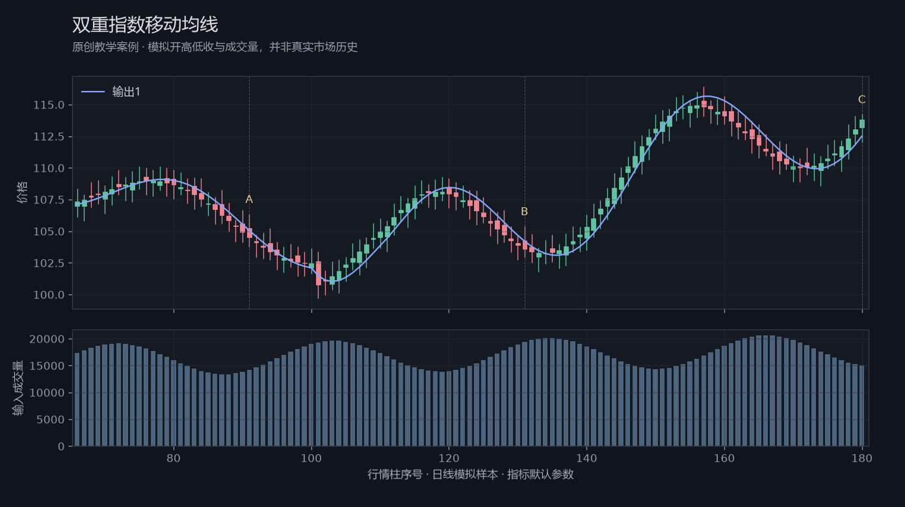Click the 15000 volume tick label
Screen dimensions: 905x507
pos(48,367)
